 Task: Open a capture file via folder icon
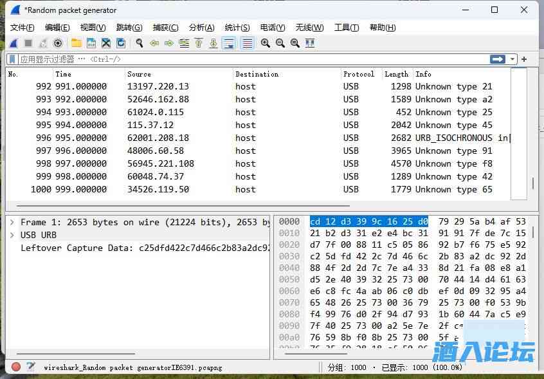pyautogui.click(x=77, y=43)
